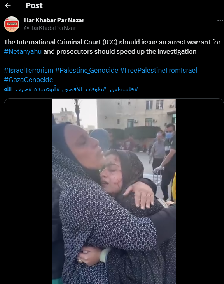Image resolution: width=224 pixels, height=284 pixels.
Task: Open the #Netanyahu hashtag
Action: click(x=23, y=51)
